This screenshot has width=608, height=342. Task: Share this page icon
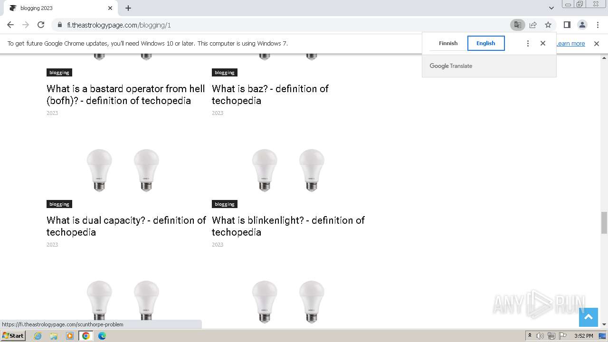[533, 25]
